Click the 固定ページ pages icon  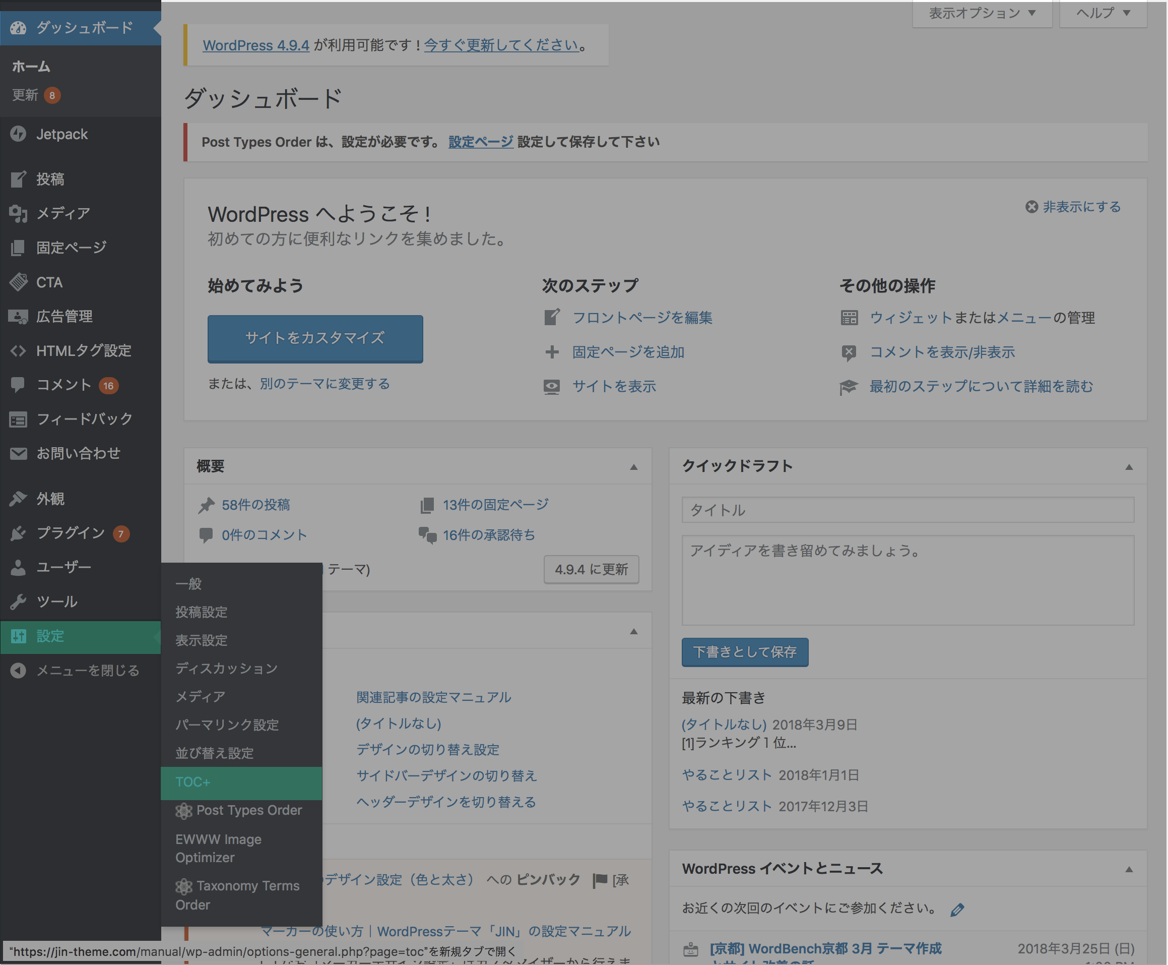[x=18, y=248]
